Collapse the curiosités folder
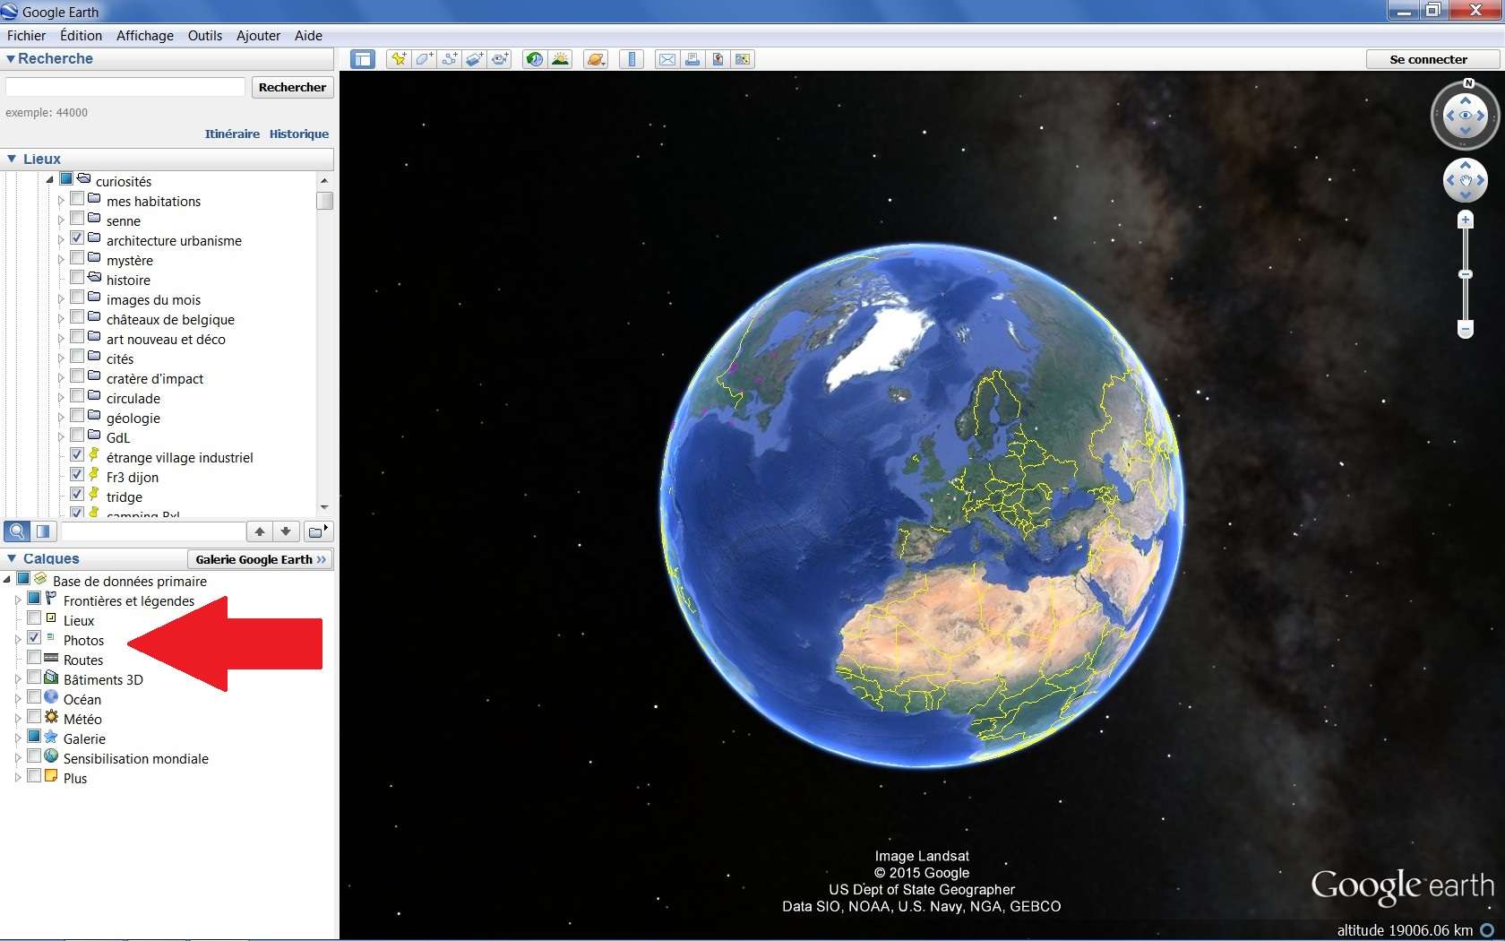 50,180
